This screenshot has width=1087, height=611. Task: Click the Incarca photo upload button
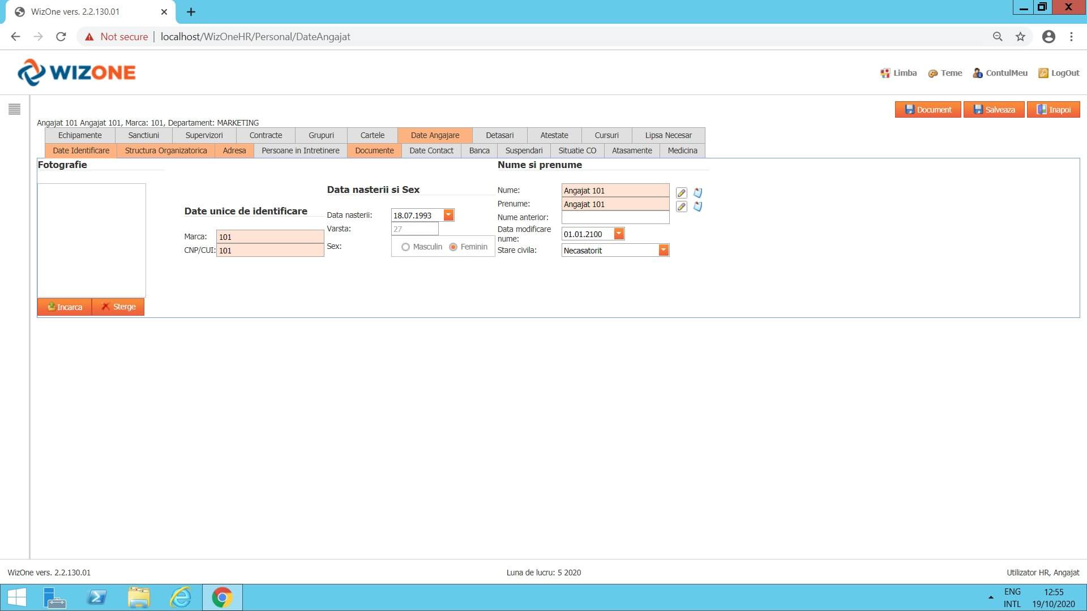[65, 307]
